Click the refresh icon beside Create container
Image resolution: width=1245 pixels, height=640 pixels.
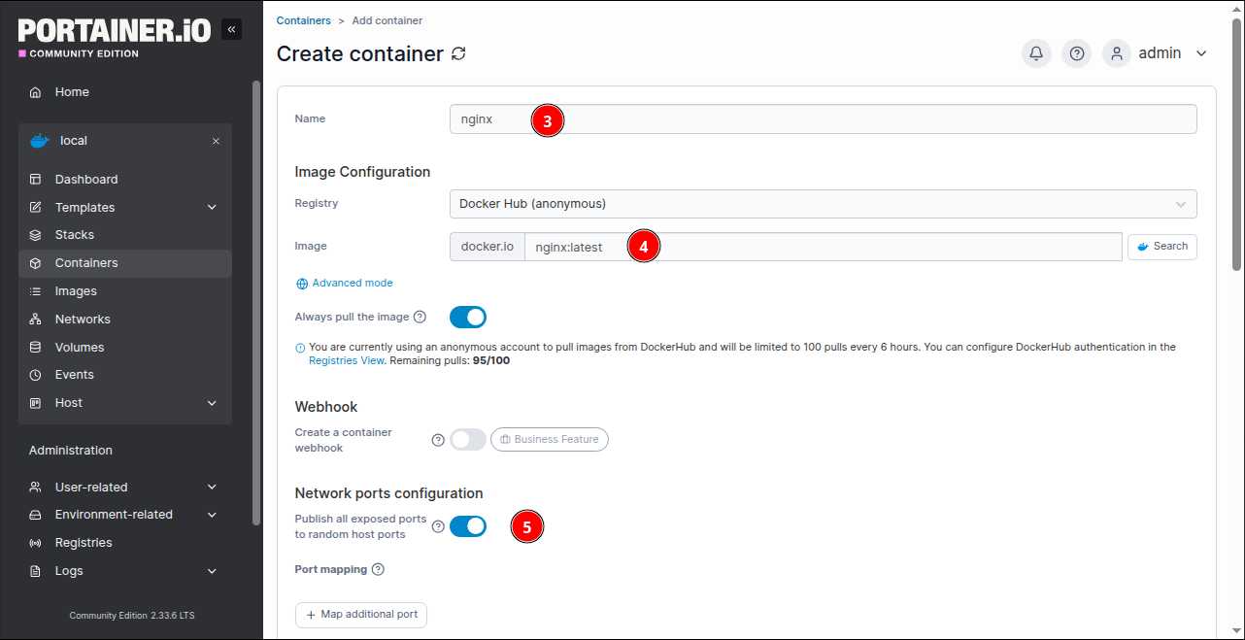point(458,53)
